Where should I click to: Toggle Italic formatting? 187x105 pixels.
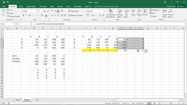click(x=27, y=15)
